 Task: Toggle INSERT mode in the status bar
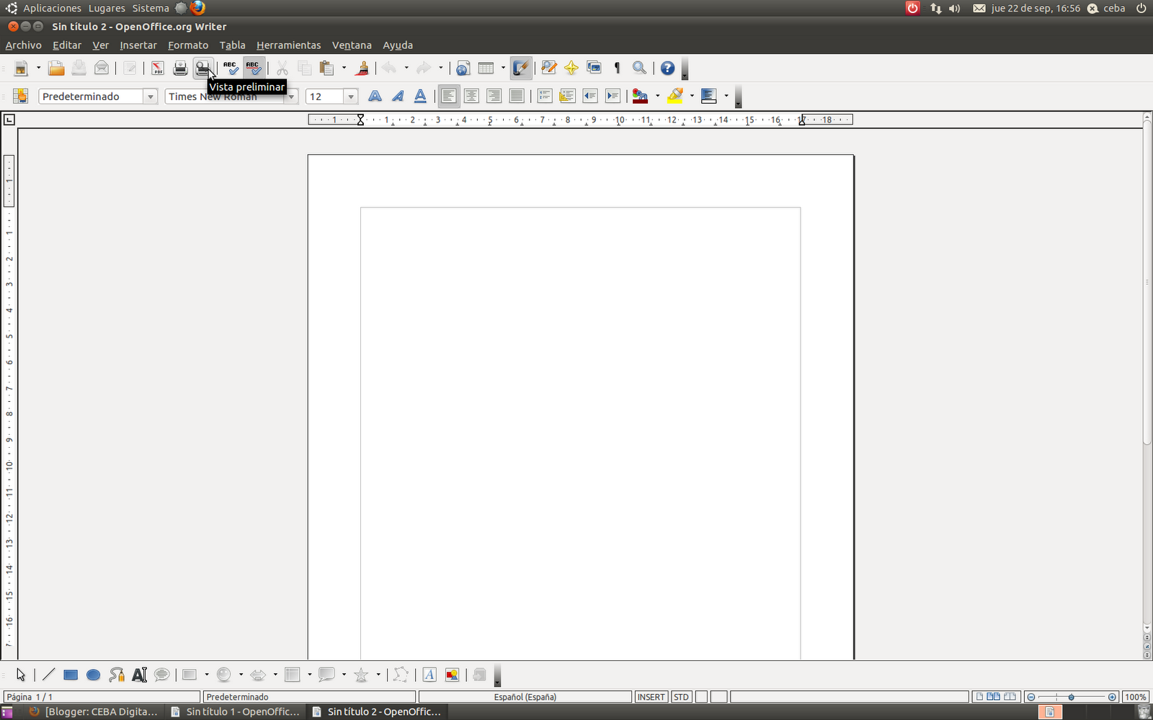point(651,697)
